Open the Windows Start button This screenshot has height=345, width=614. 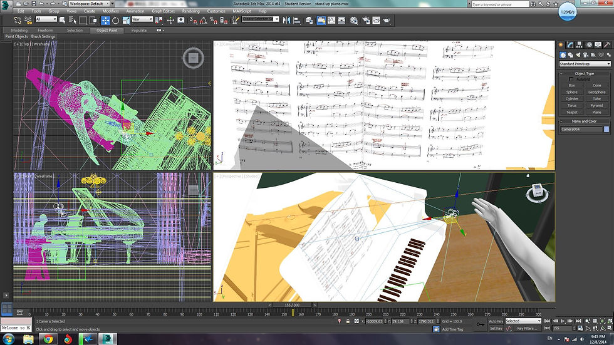coord(8,339)
